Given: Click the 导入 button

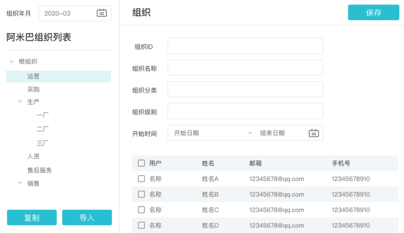Looking at the screenshot, I should point(87,218).
